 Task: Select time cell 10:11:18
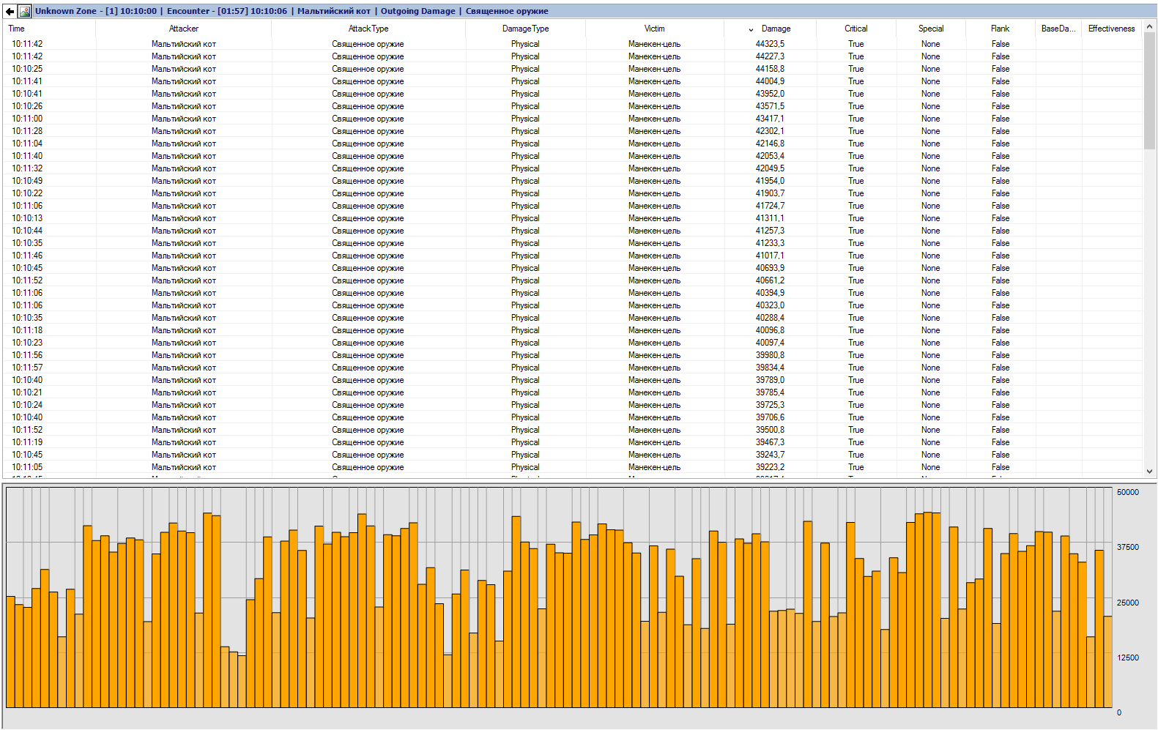pyautogui.click(x=27, y=330)
